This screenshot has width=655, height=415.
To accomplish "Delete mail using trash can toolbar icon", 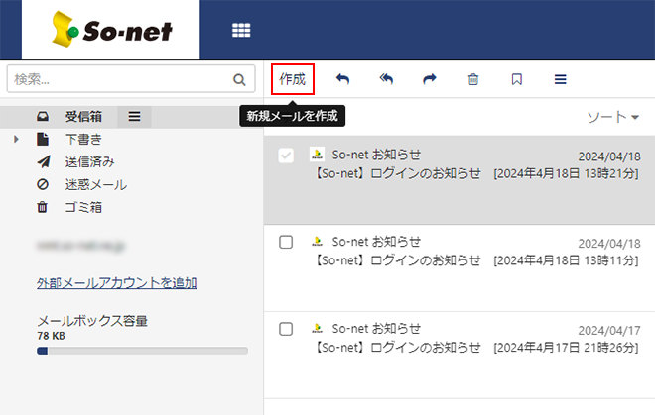I will (473, 79).
